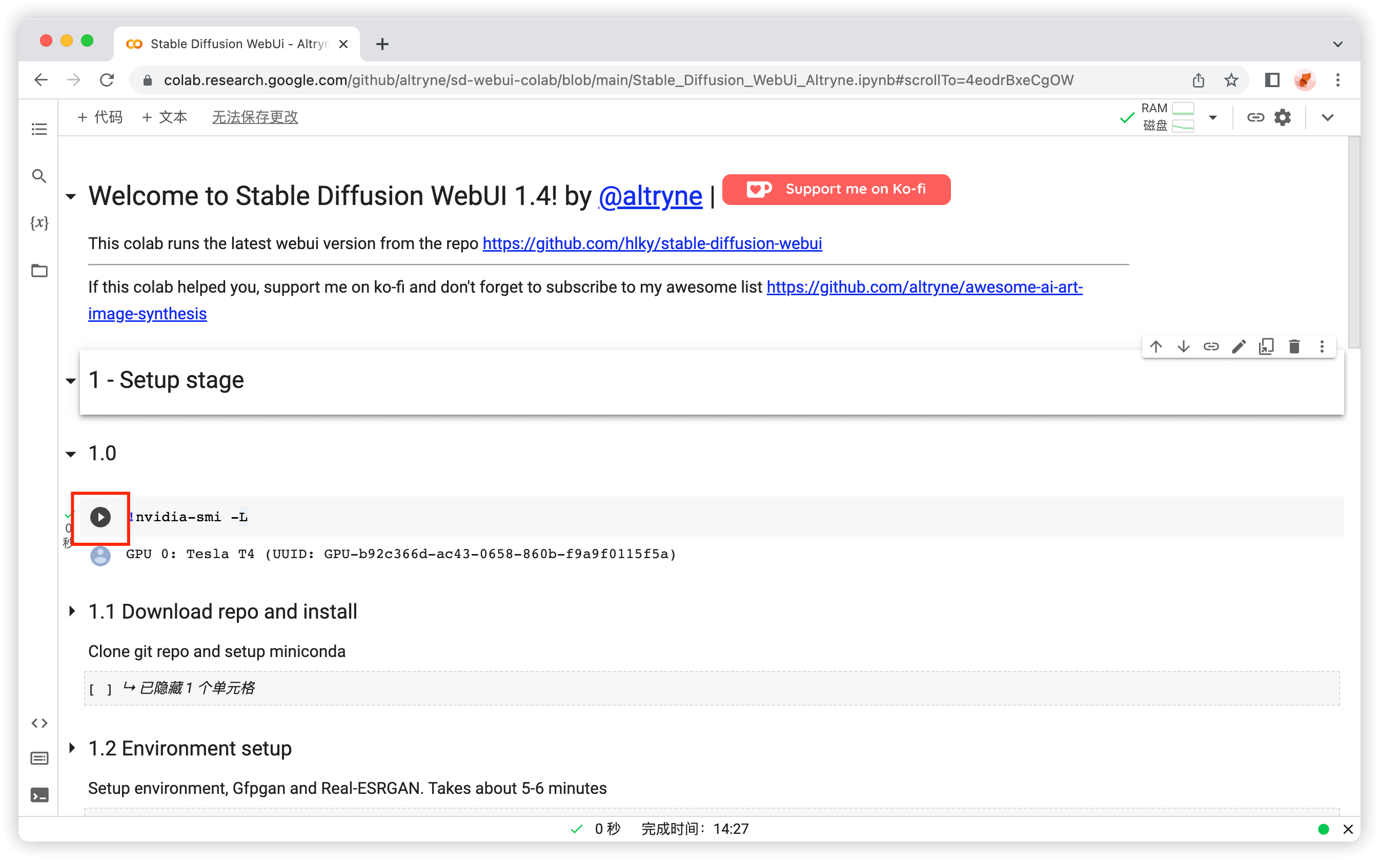The width and height of the screenshot is (1379, 860).
Task: Click the output user avatar icon
Action: pyautogui.click(x=100, y=555)
